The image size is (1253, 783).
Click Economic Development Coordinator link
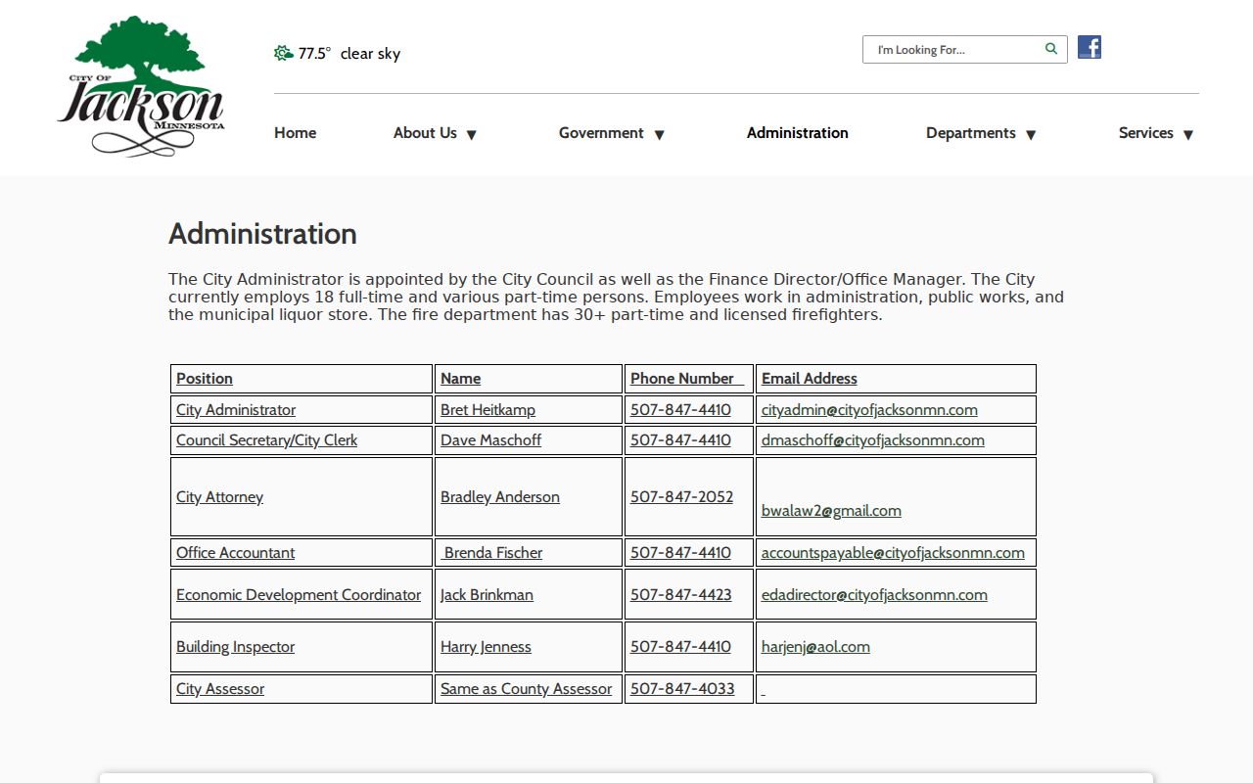pos(299,595)
